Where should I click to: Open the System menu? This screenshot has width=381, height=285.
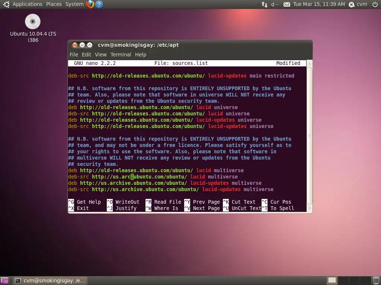(x=74, y=4)
